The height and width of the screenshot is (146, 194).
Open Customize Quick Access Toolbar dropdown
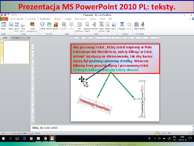(16, 15)
